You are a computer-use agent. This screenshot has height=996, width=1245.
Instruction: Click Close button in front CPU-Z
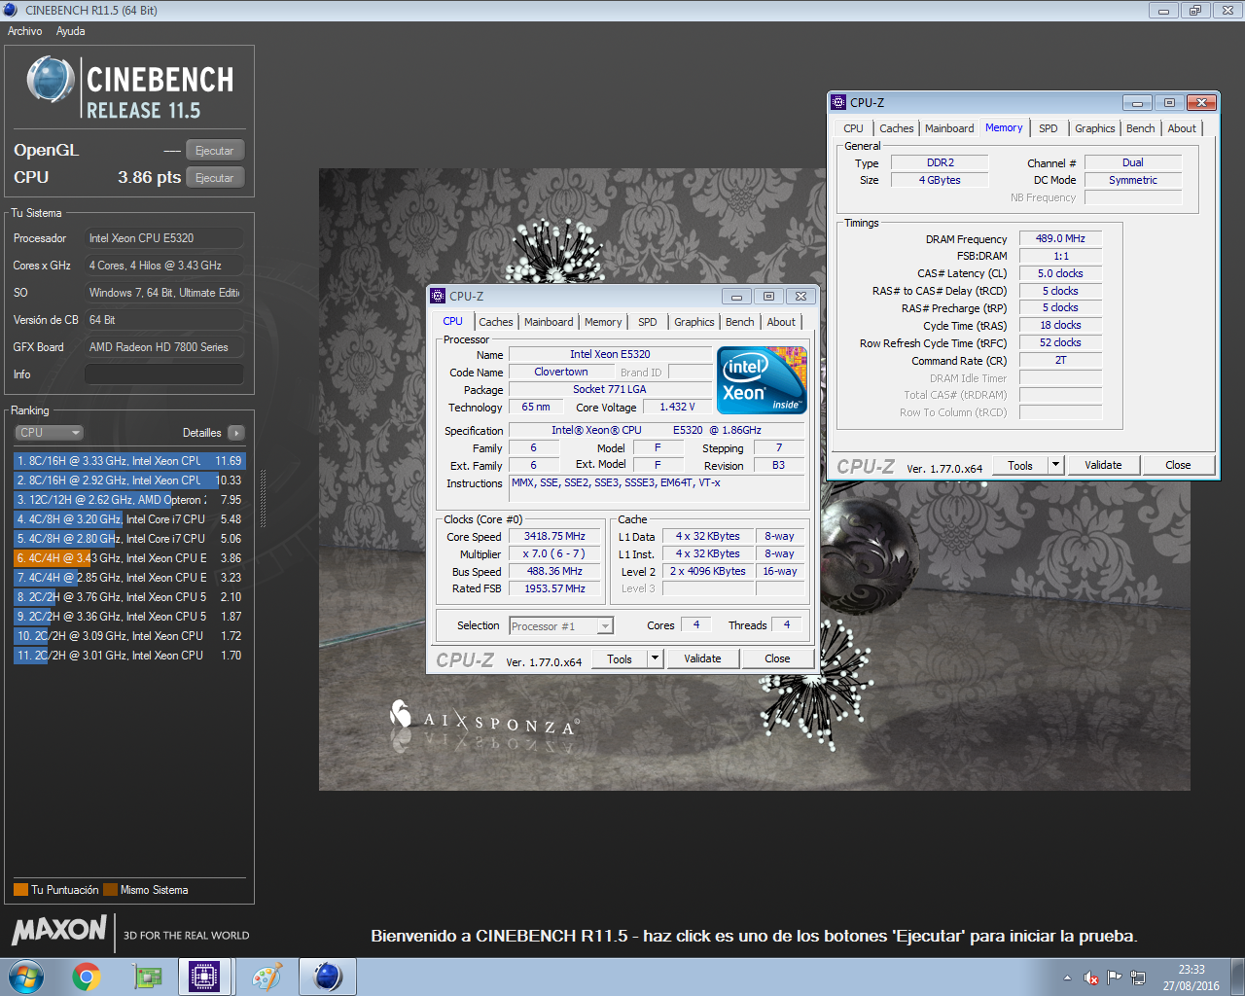click(x=777, y=658)
